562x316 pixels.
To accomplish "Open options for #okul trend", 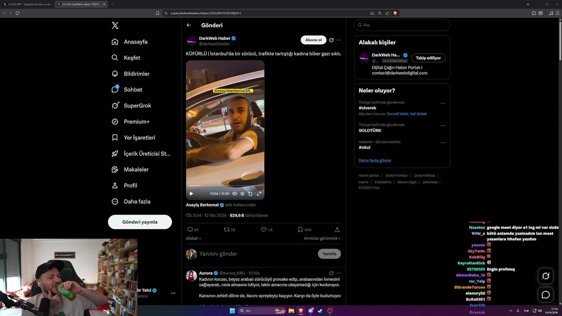I will tap(443, 143).
